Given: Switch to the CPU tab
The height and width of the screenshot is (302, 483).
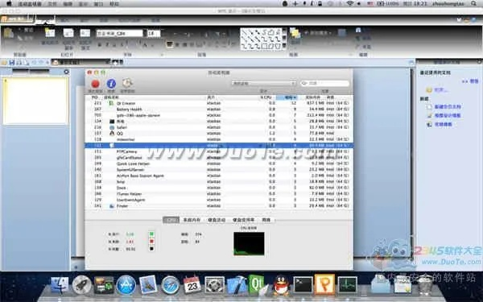Looking at the screenshot, I should click(x=171, y=220).
